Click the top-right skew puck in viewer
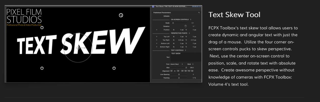 tap(121, 15)
